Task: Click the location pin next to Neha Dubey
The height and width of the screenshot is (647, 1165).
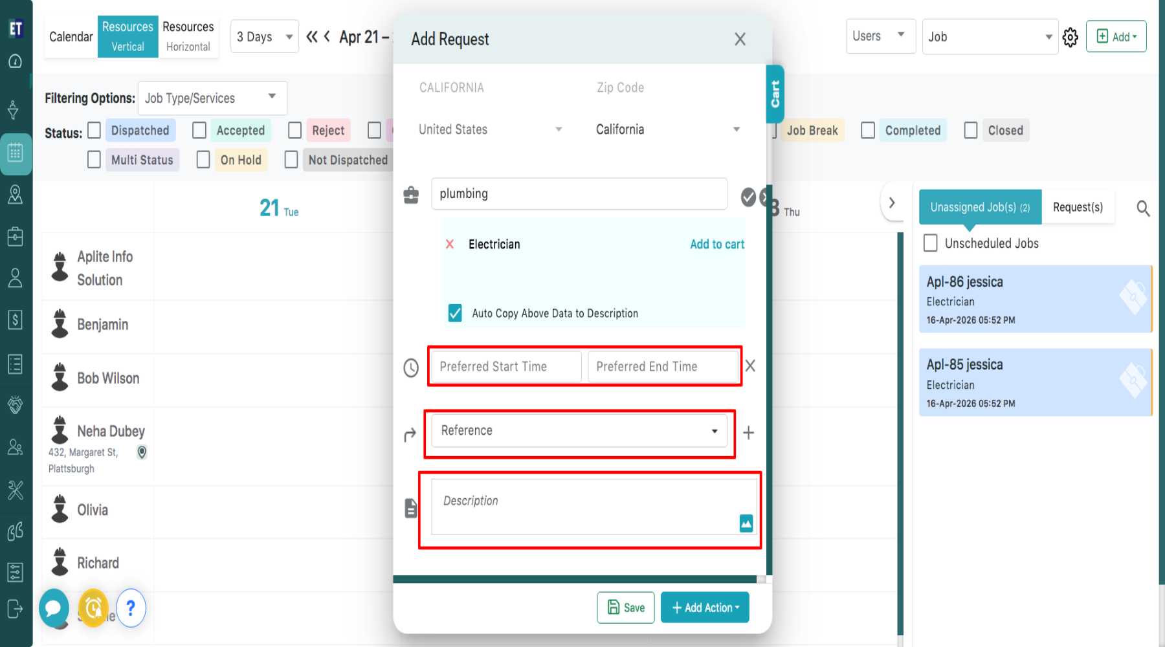Action: 142,452
